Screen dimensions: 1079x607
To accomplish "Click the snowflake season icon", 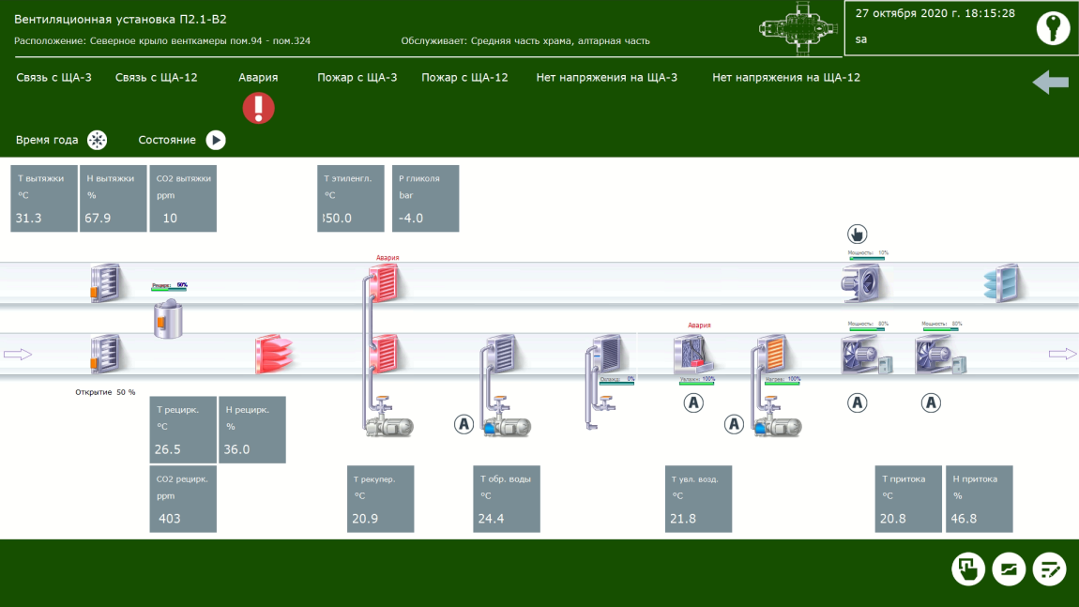I will (98, 140).
